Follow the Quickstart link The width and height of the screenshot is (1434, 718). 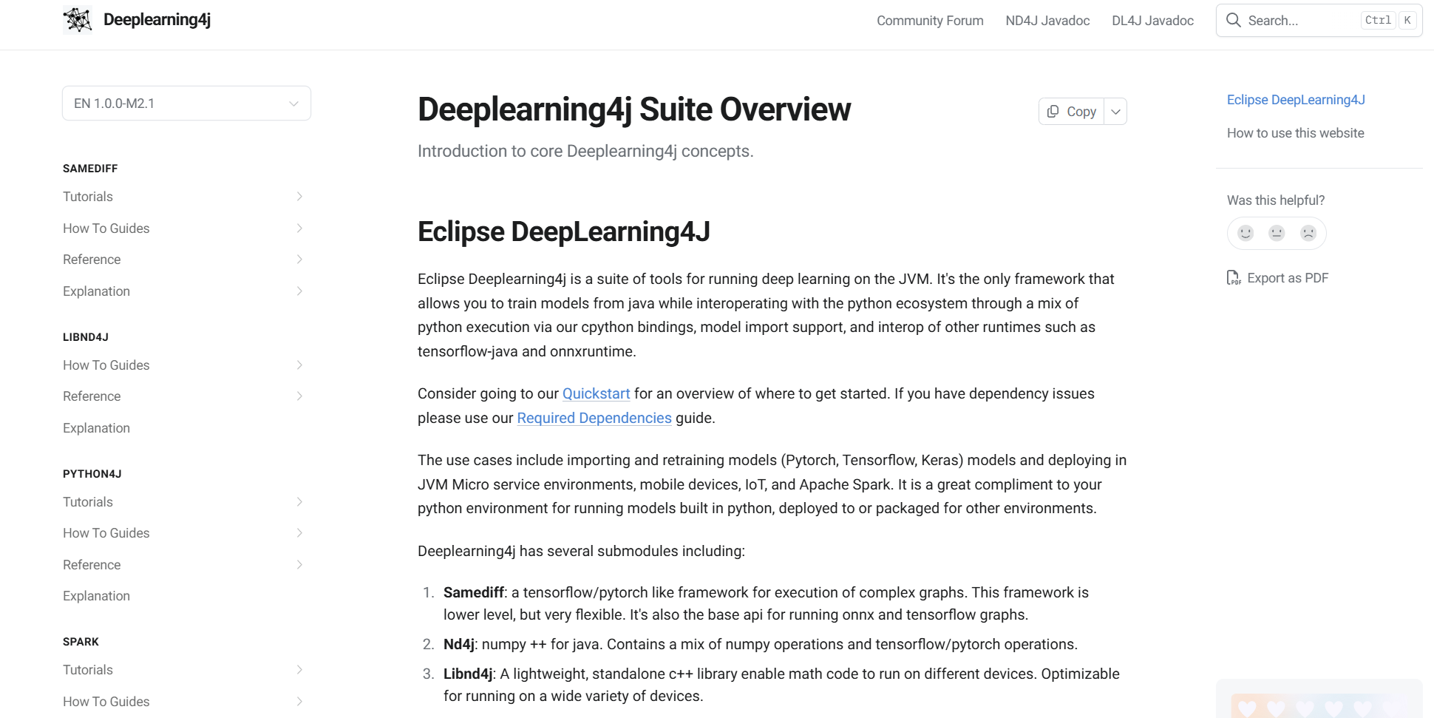click(x=596, y=393)
